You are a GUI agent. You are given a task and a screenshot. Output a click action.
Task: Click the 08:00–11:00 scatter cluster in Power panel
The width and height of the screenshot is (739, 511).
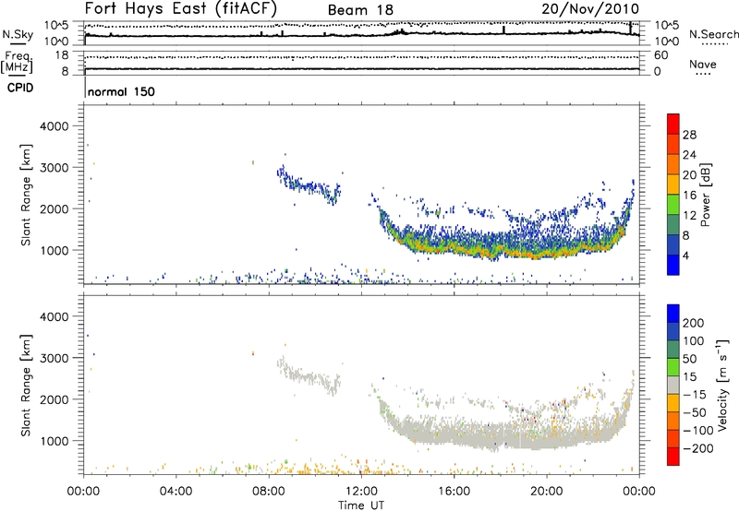[309, 184]
